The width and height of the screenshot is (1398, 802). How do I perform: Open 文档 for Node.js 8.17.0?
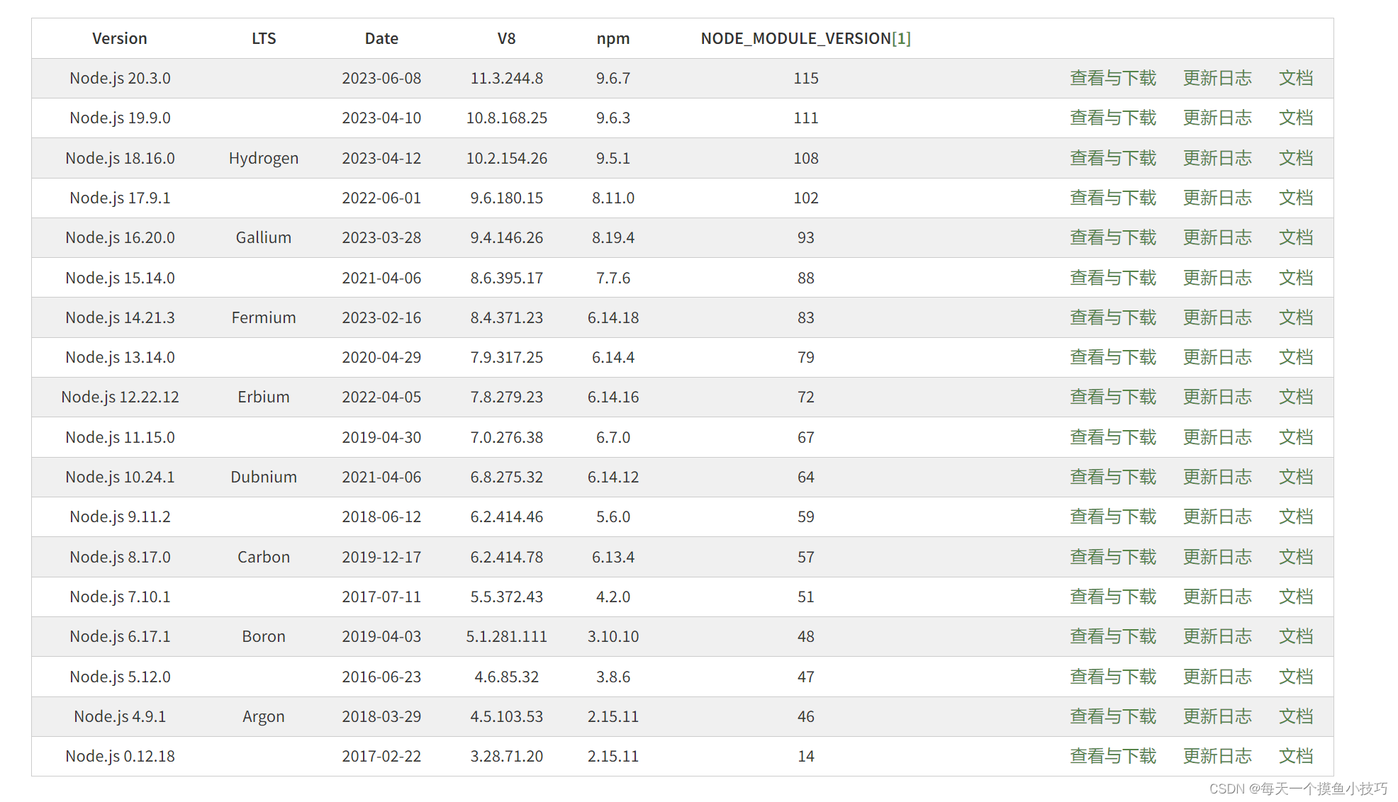pyautogui.click(x=1296, y=557)
